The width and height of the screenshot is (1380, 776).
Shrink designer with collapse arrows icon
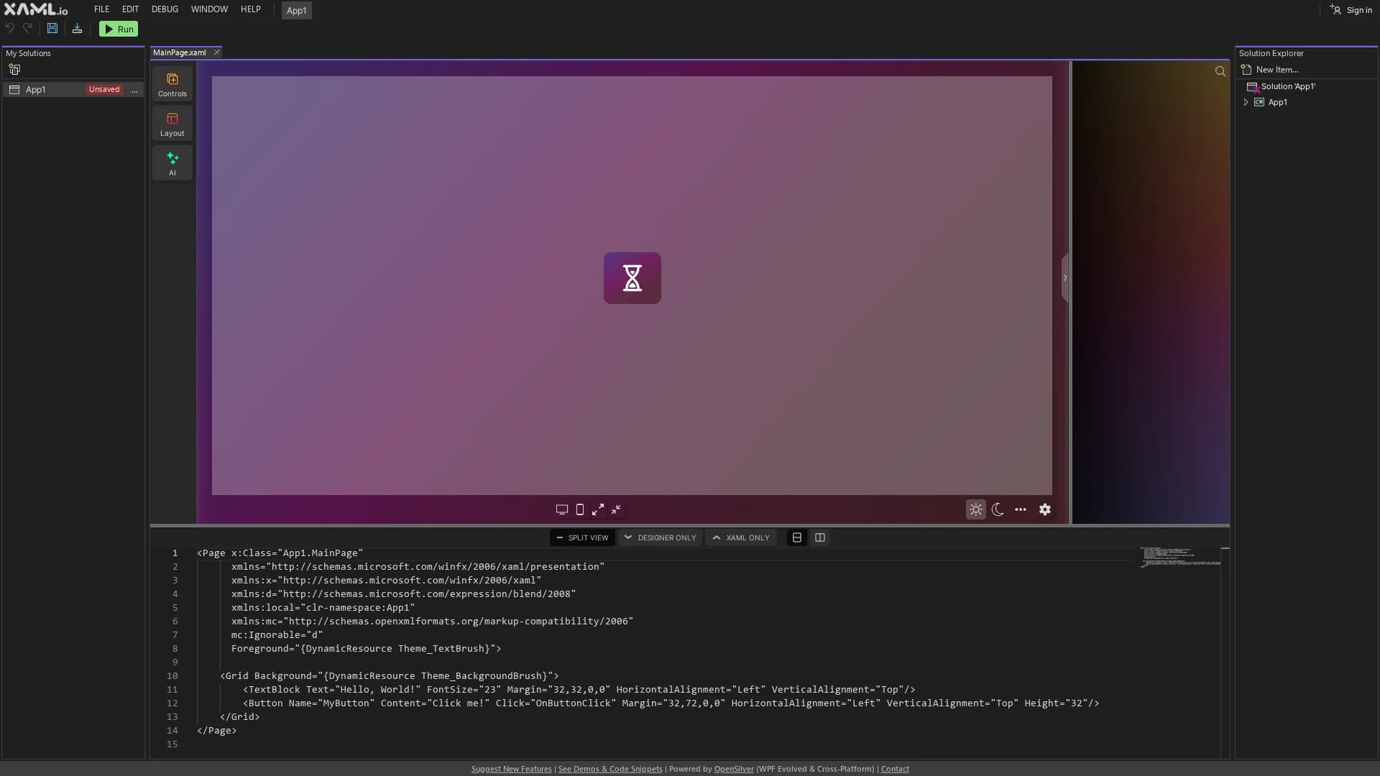(x=616, y=509)
